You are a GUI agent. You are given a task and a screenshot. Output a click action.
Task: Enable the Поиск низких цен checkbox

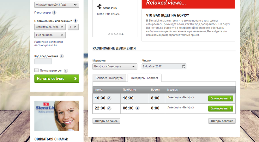tap(37, 70)
